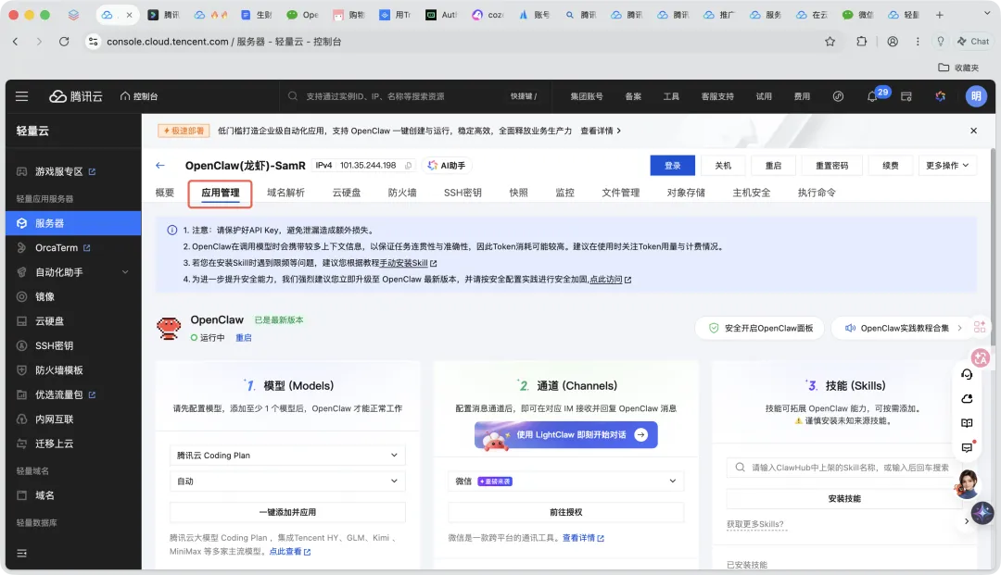Switch to the 快照 tab
The image size is (1001, 575).
518,193
